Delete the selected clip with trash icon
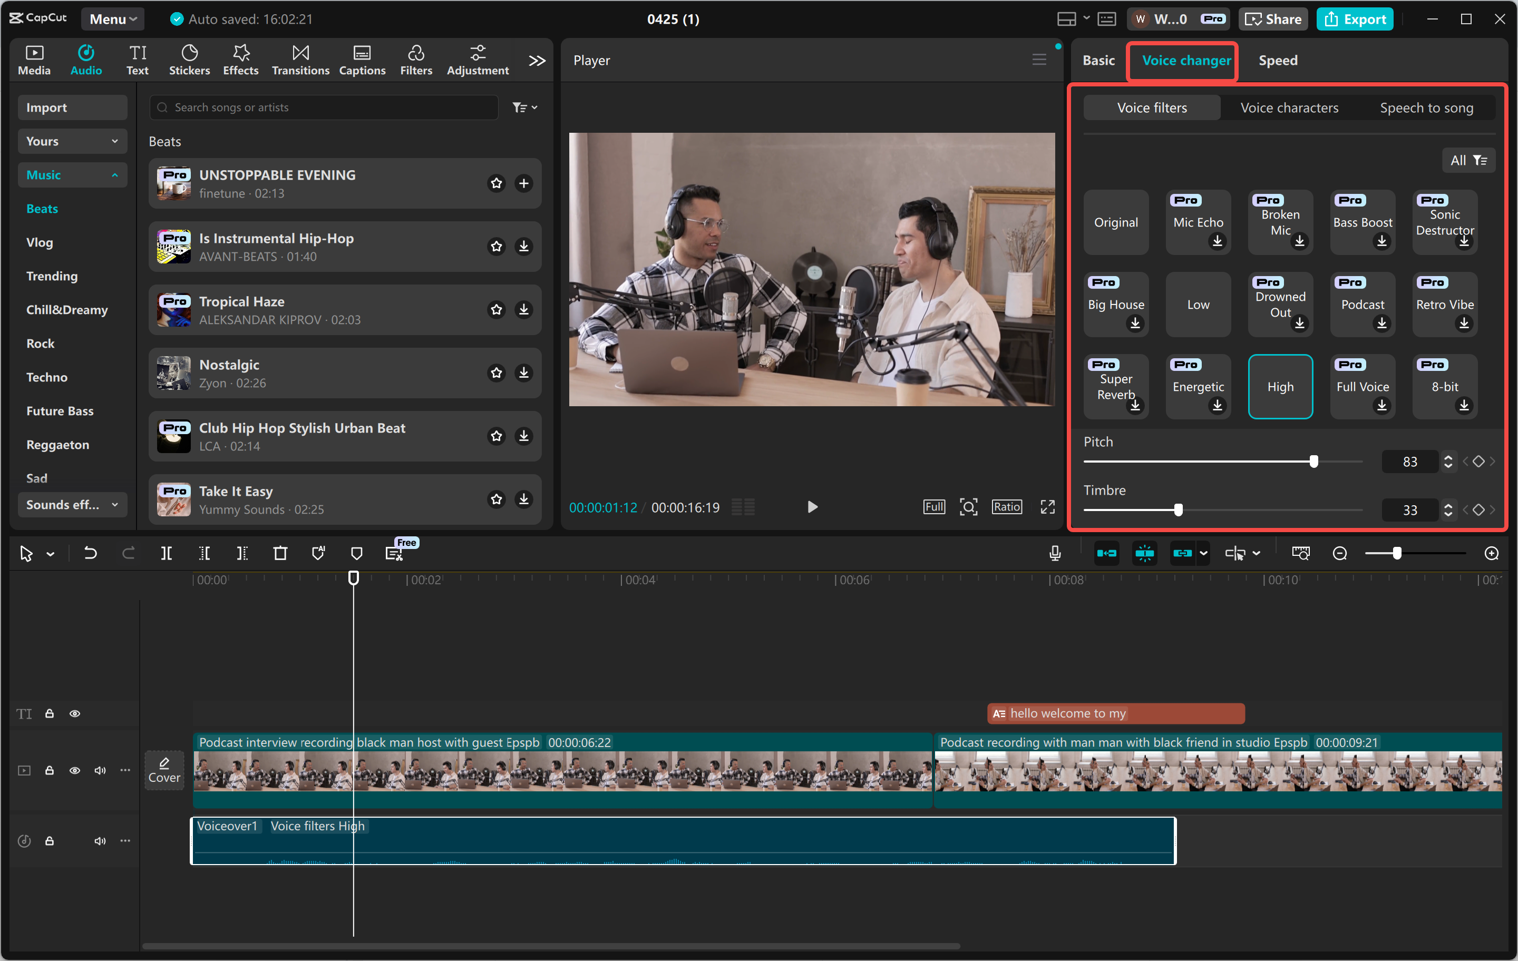 click(x=280, y=553)
